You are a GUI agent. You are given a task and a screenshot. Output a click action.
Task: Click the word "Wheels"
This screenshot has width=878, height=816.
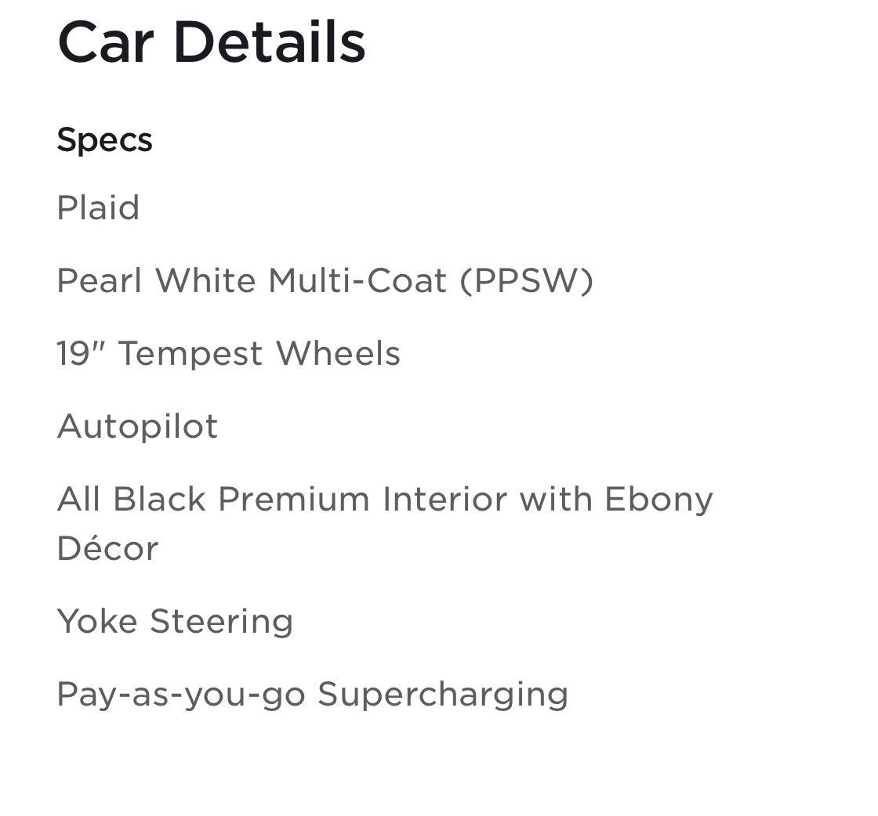click(338, 354)
